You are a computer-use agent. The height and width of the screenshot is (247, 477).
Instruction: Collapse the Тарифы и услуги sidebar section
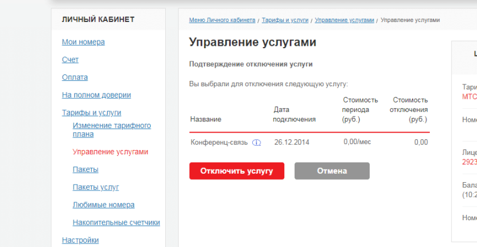click(x=92, y=112)
